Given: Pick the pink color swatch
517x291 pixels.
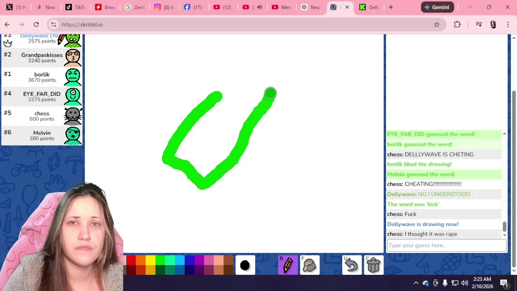Looking at the screenshot, I should click(x=209, y=260).
